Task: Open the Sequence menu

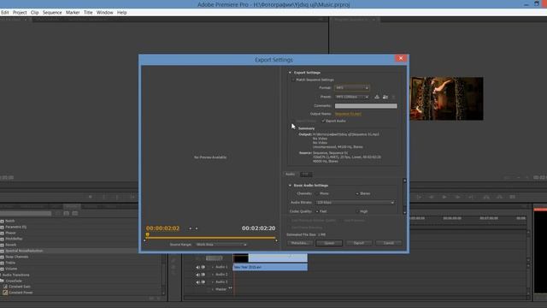Action: click(52, 12)
